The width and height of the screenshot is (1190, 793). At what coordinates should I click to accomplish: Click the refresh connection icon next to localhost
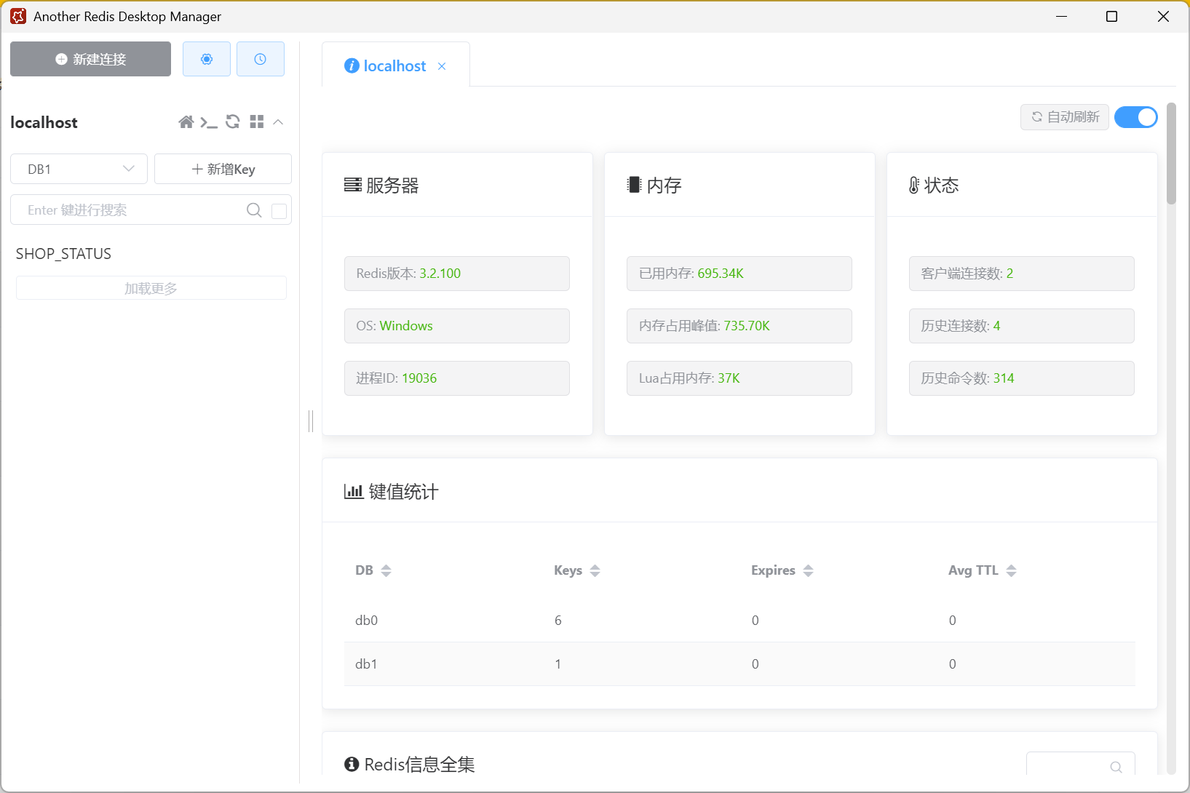[233, 121]
